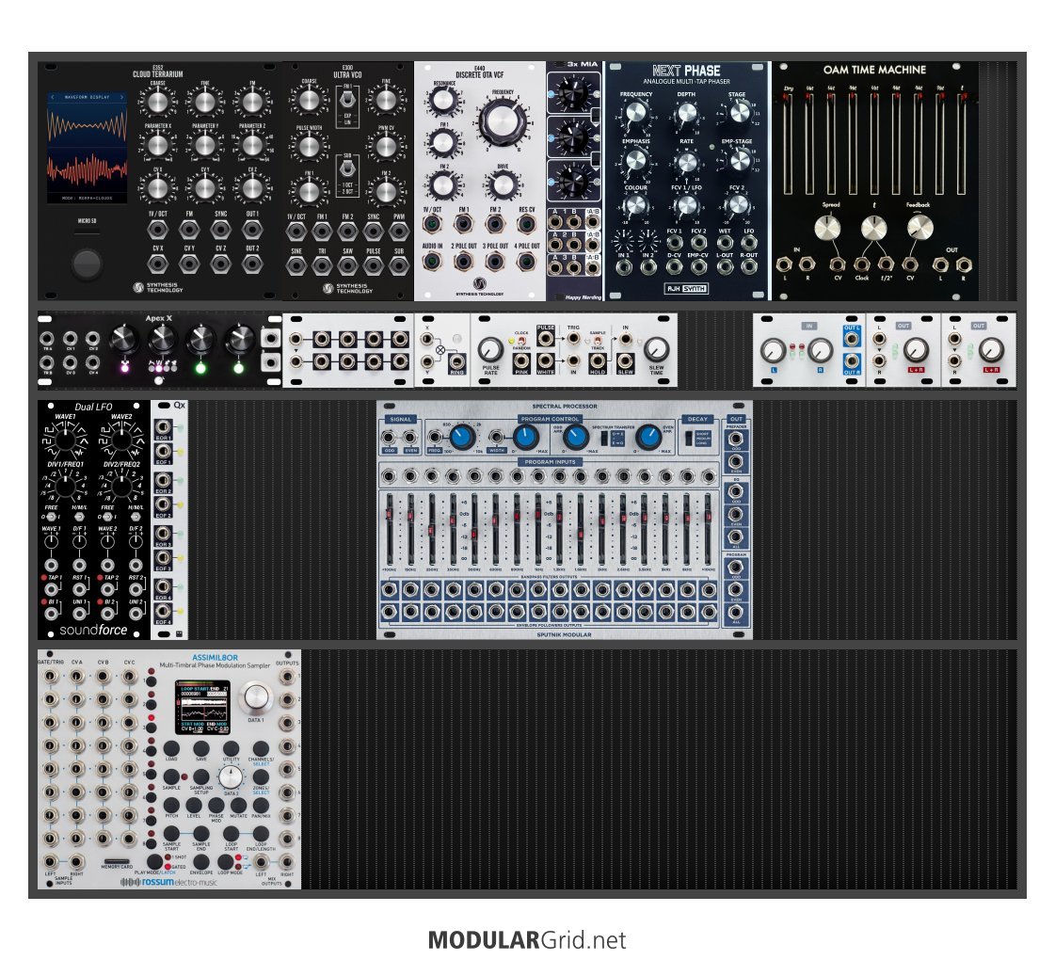Click the Discrete OTA VCF RES CV jack

click(x=527, y=224)
